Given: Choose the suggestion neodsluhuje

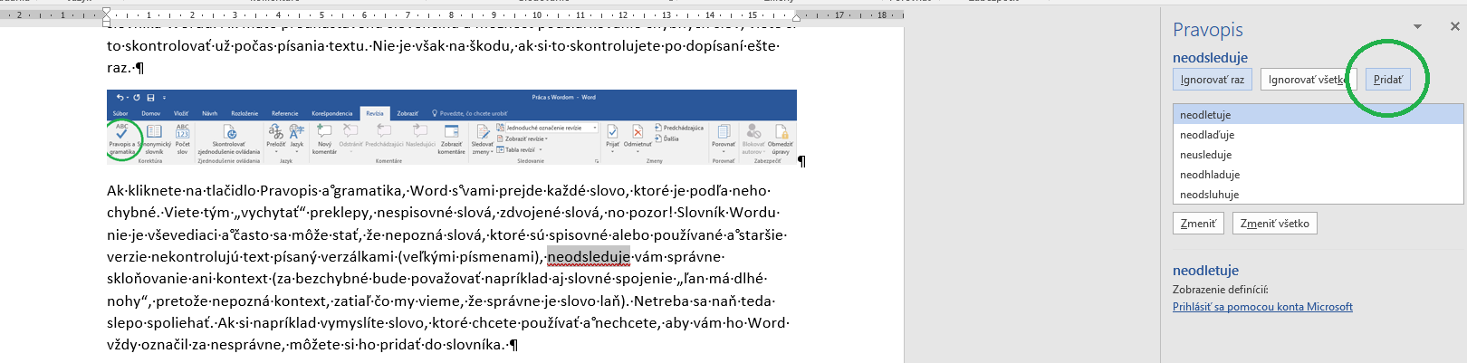Looking at the screenshot, I should [1318, 194].
